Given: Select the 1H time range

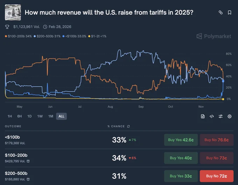Looking at the screenshot, I should click(x=10, y=116).
